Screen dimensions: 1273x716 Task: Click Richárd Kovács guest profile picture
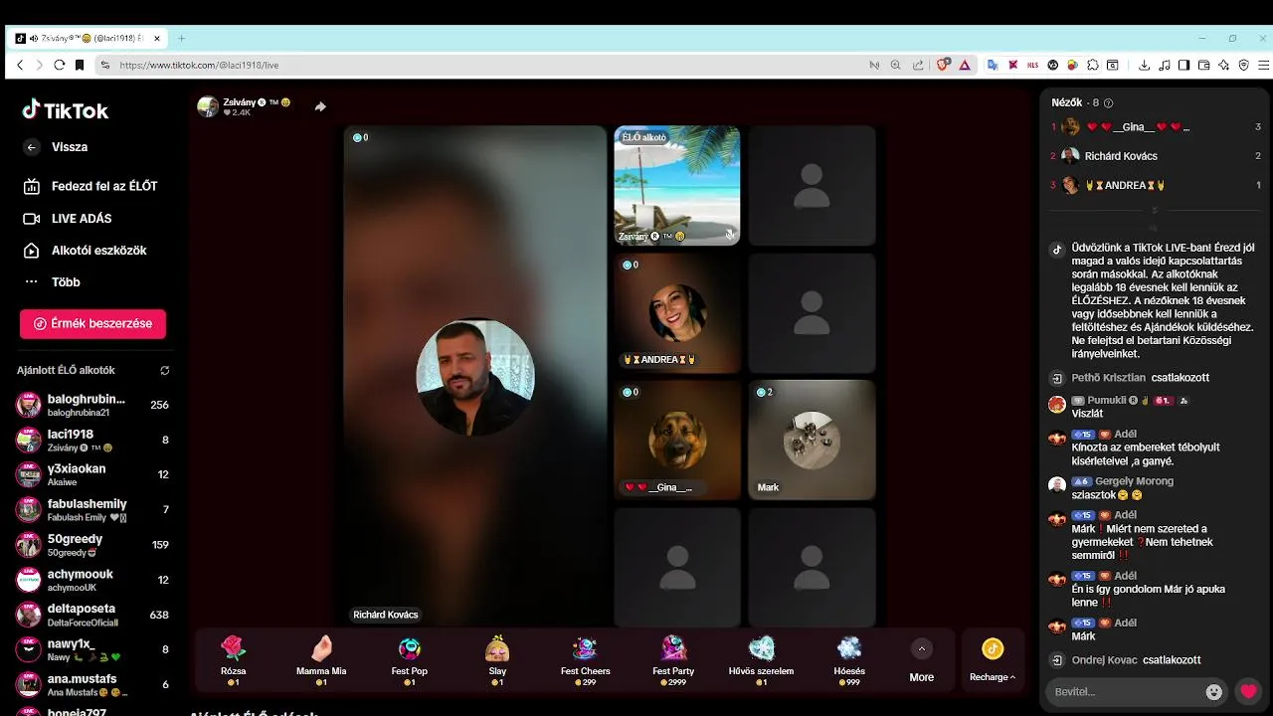point(475,376)
